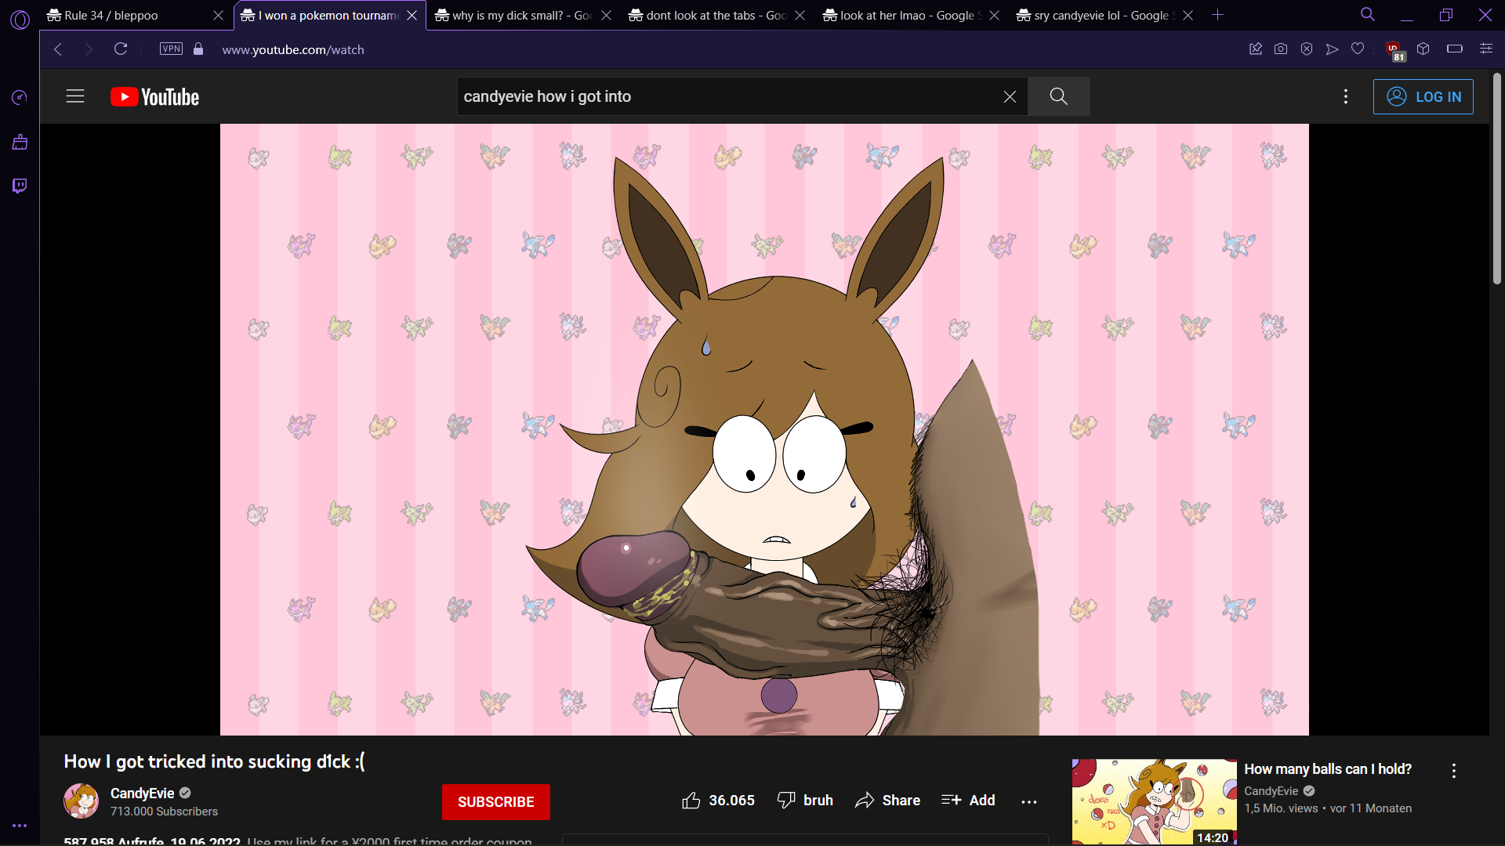Add page to bookmarks heart icon
Viewport: 1505px width, 846px height.
pos(1358,49)
